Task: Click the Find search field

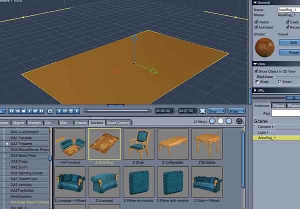Action: pos(285,113)
